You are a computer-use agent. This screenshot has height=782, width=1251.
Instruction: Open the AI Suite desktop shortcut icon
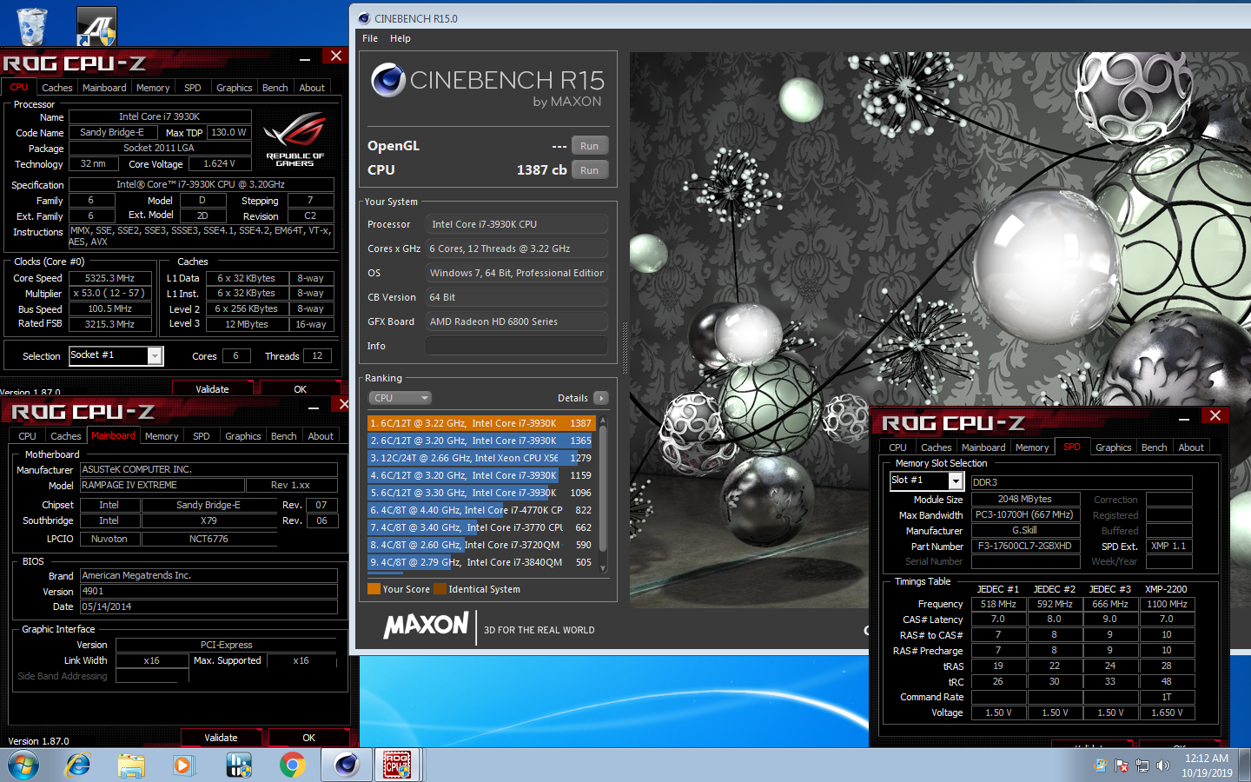click(x=96, y=26)
